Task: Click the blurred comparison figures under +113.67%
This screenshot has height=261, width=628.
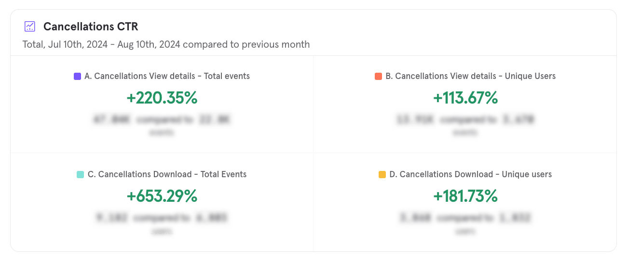Action: click(465, 119)
